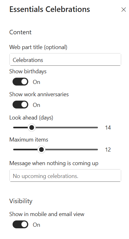This screenshot has height=239, width=129.
Task: Click the Web part title text field
Action: pos(65,60)
